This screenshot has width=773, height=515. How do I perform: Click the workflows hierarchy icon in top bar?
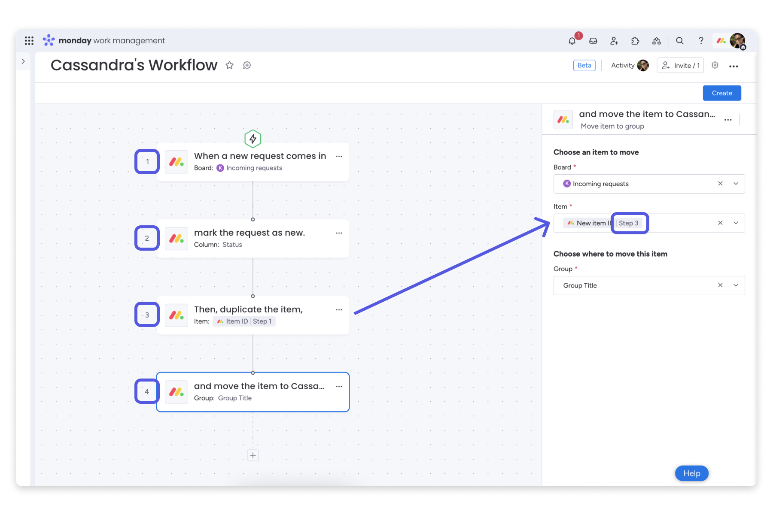[656, 40]
